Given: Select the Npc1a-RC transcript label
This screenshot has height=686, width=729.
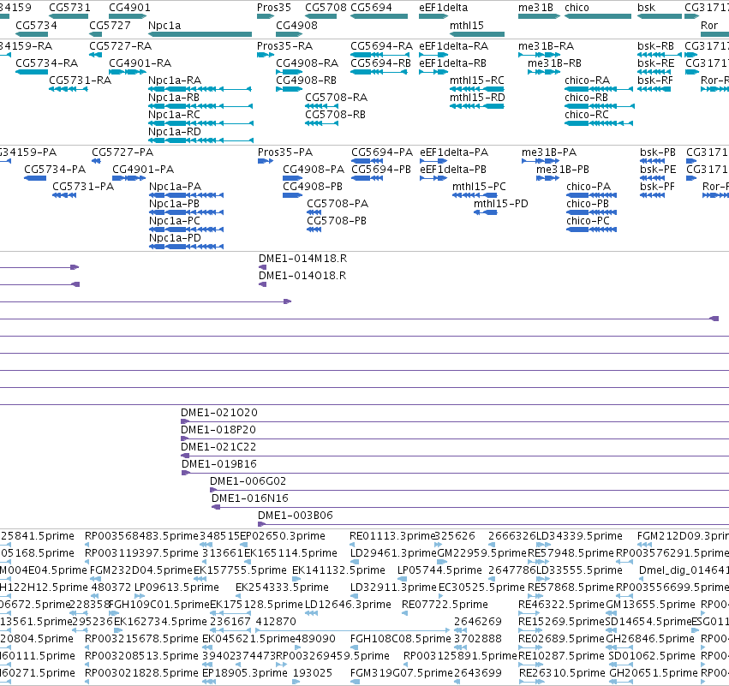Looking at the screenshot, I should pos(175,115).
